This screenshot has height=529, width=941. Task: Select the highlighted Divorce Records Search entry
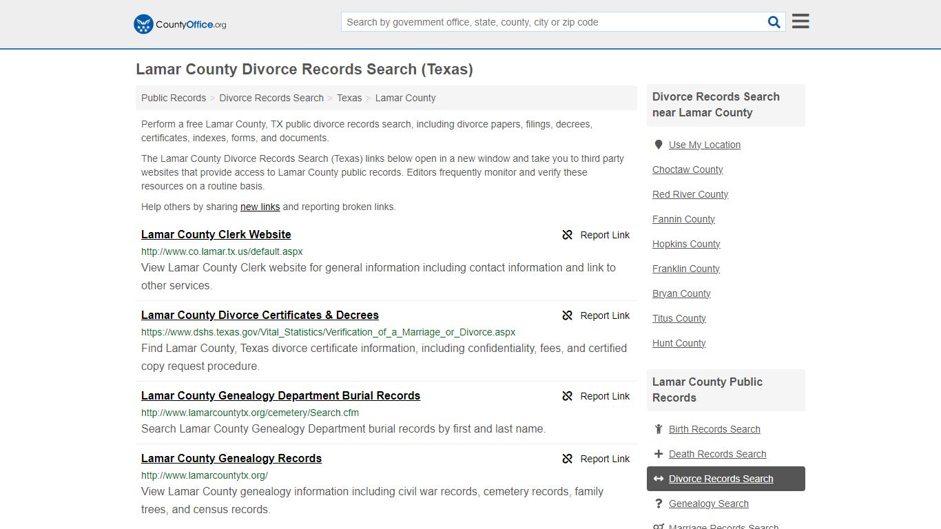(x=721, y=478)
